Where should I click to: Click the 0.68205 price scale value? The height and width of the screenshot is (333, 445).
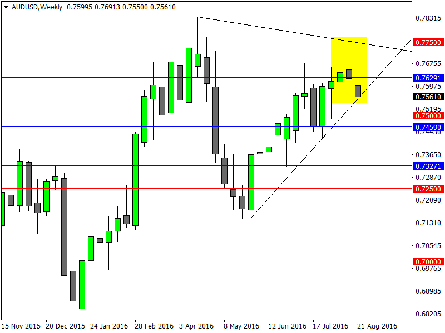pyautogui.click(x=428, y=314)
